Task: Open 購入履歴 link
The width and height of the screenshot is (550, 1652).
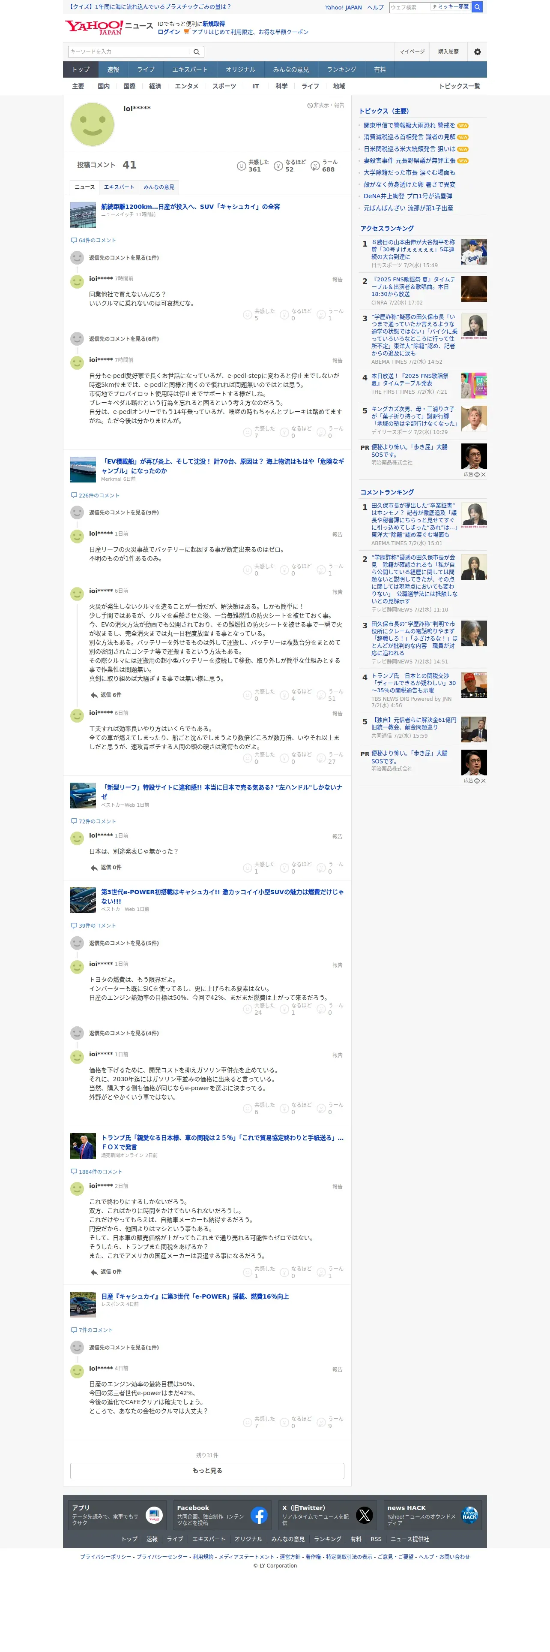Action: (448, 52)
